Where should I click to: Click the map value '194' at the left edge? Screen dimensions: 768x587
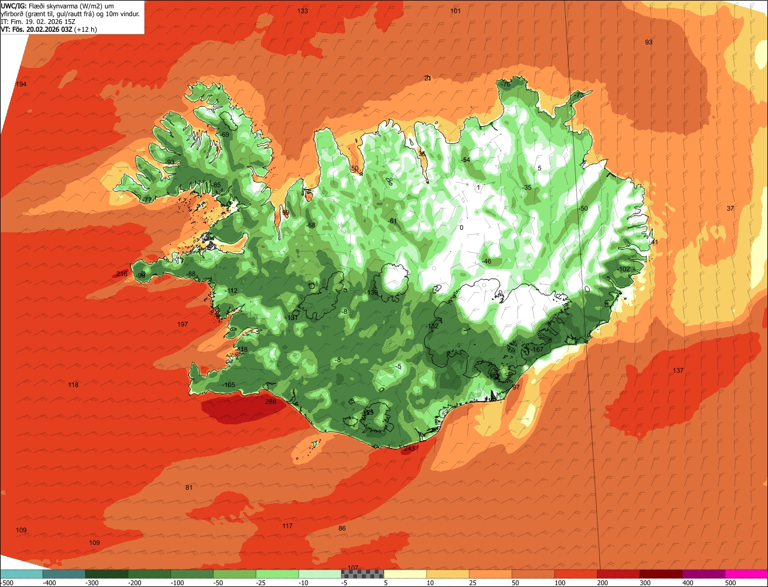coord(21,85)
